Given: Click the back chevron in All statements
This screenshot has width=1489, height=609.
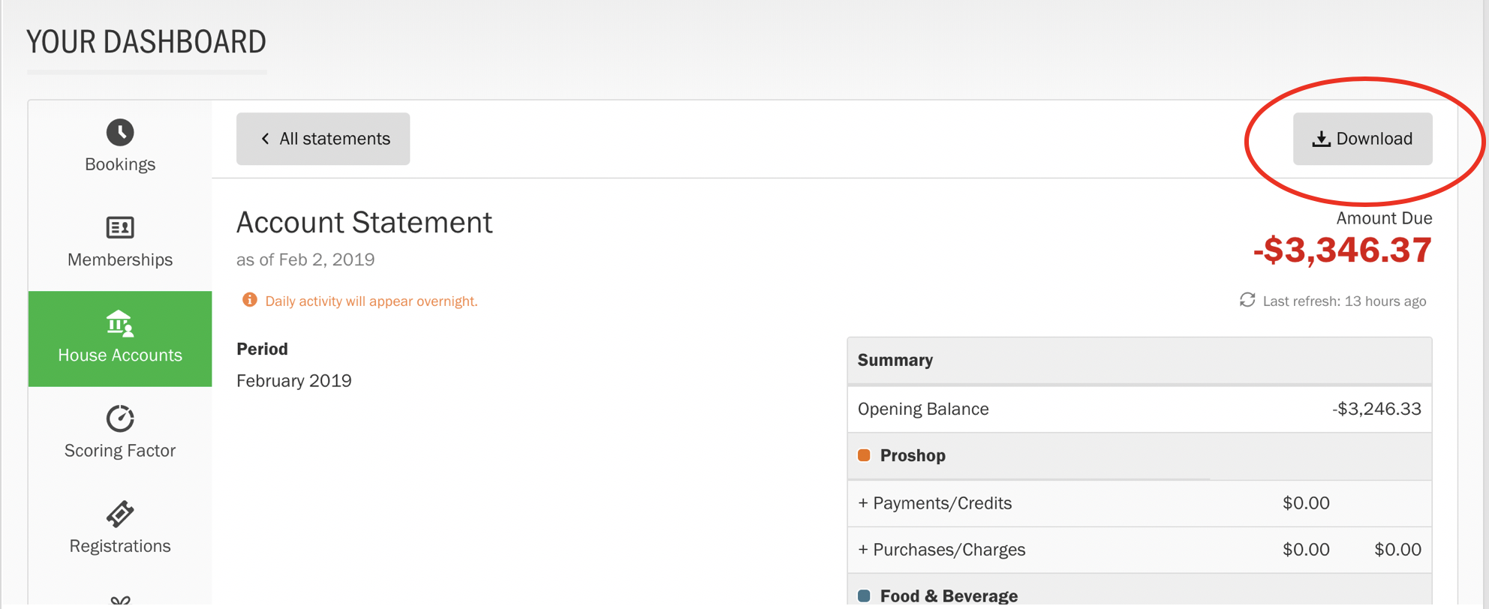Looking at the screenshot, I should pyautogui.click(x=265, y=139).
